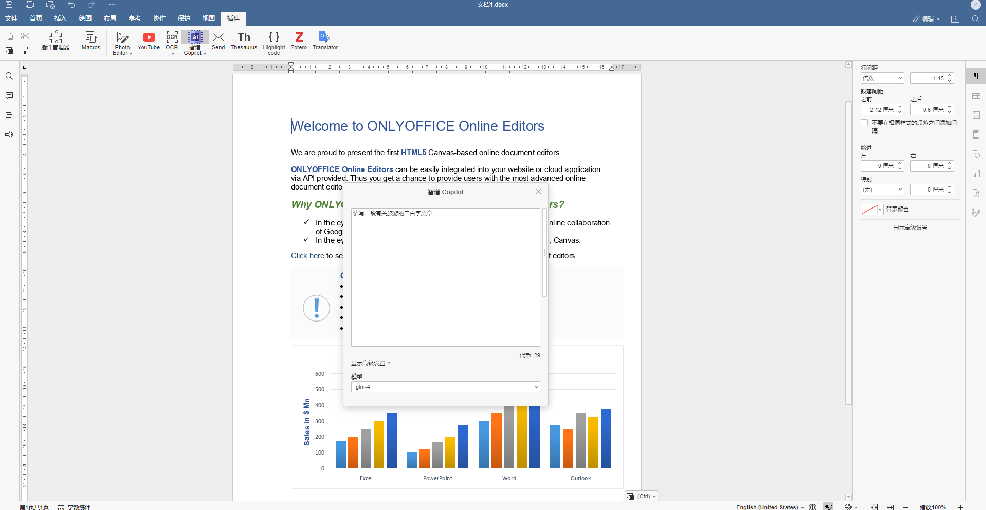Zoom out with the minus button

[x=906, y=507]
